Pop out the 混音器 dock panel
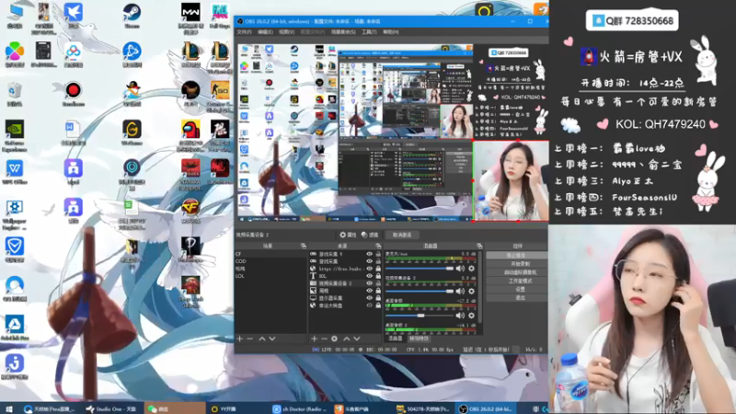Image resolution: width=736 pixels, height=414 pixels. (478, 246)
